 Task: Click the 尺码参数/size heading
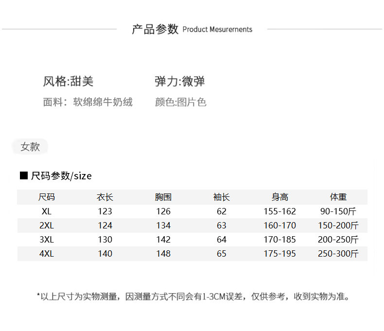tap(61, 176)
